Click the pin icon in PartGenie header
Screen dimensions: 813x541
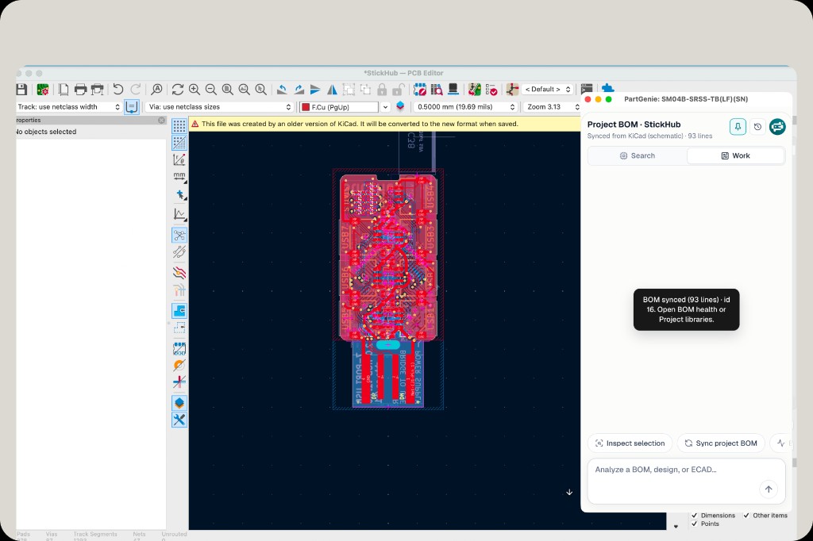pos(738,126)
